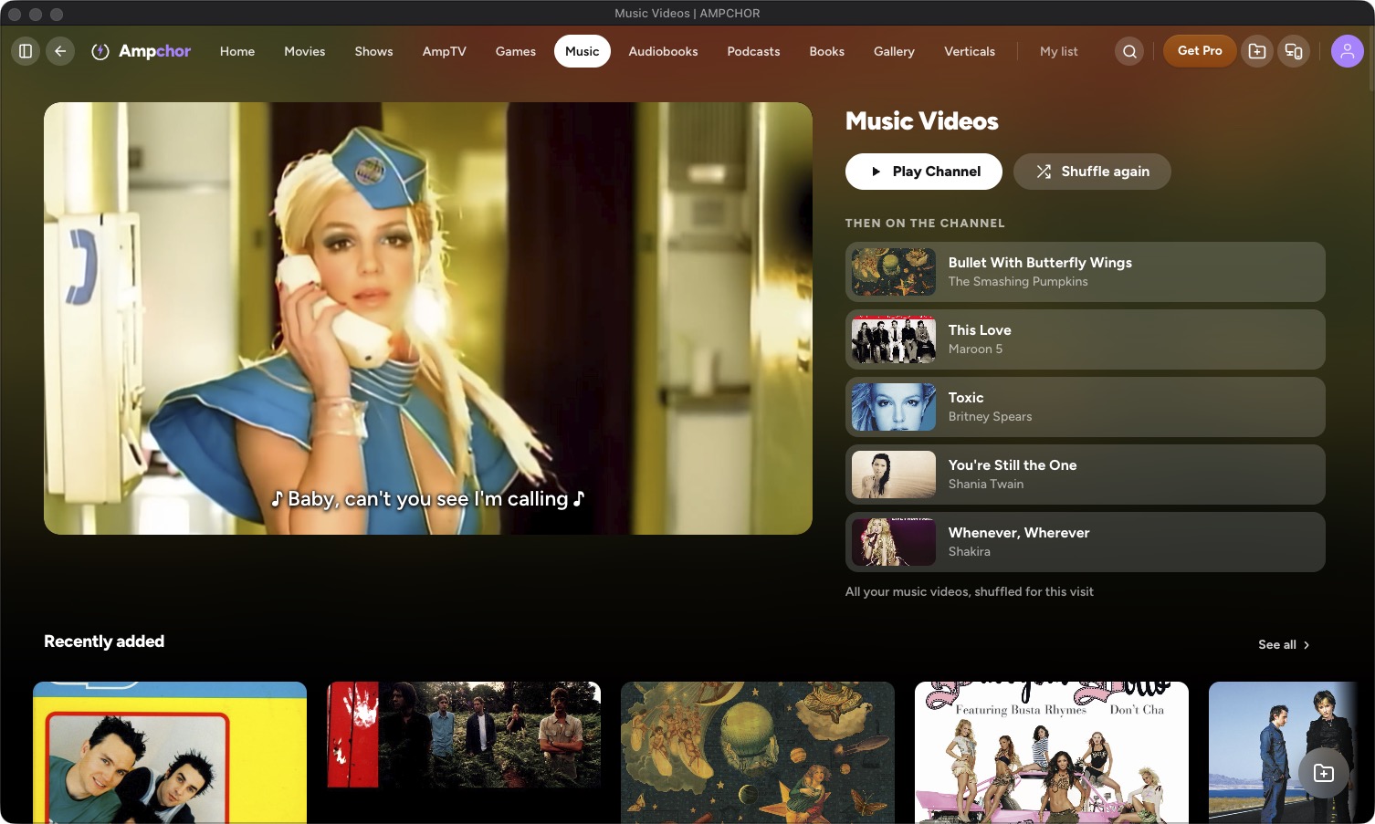Open the Verticals tab
The width and height of the screenshot is (1375, 824).
click(970, 51)
